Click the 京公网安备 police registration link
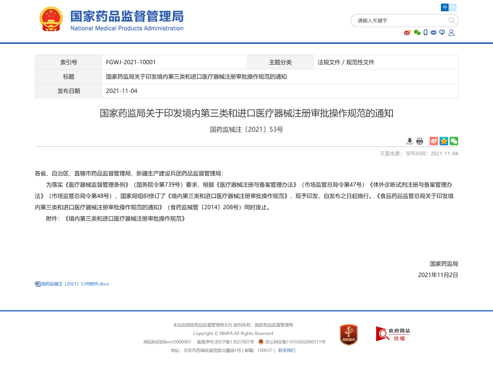493x365 pixels. point(295,342)
